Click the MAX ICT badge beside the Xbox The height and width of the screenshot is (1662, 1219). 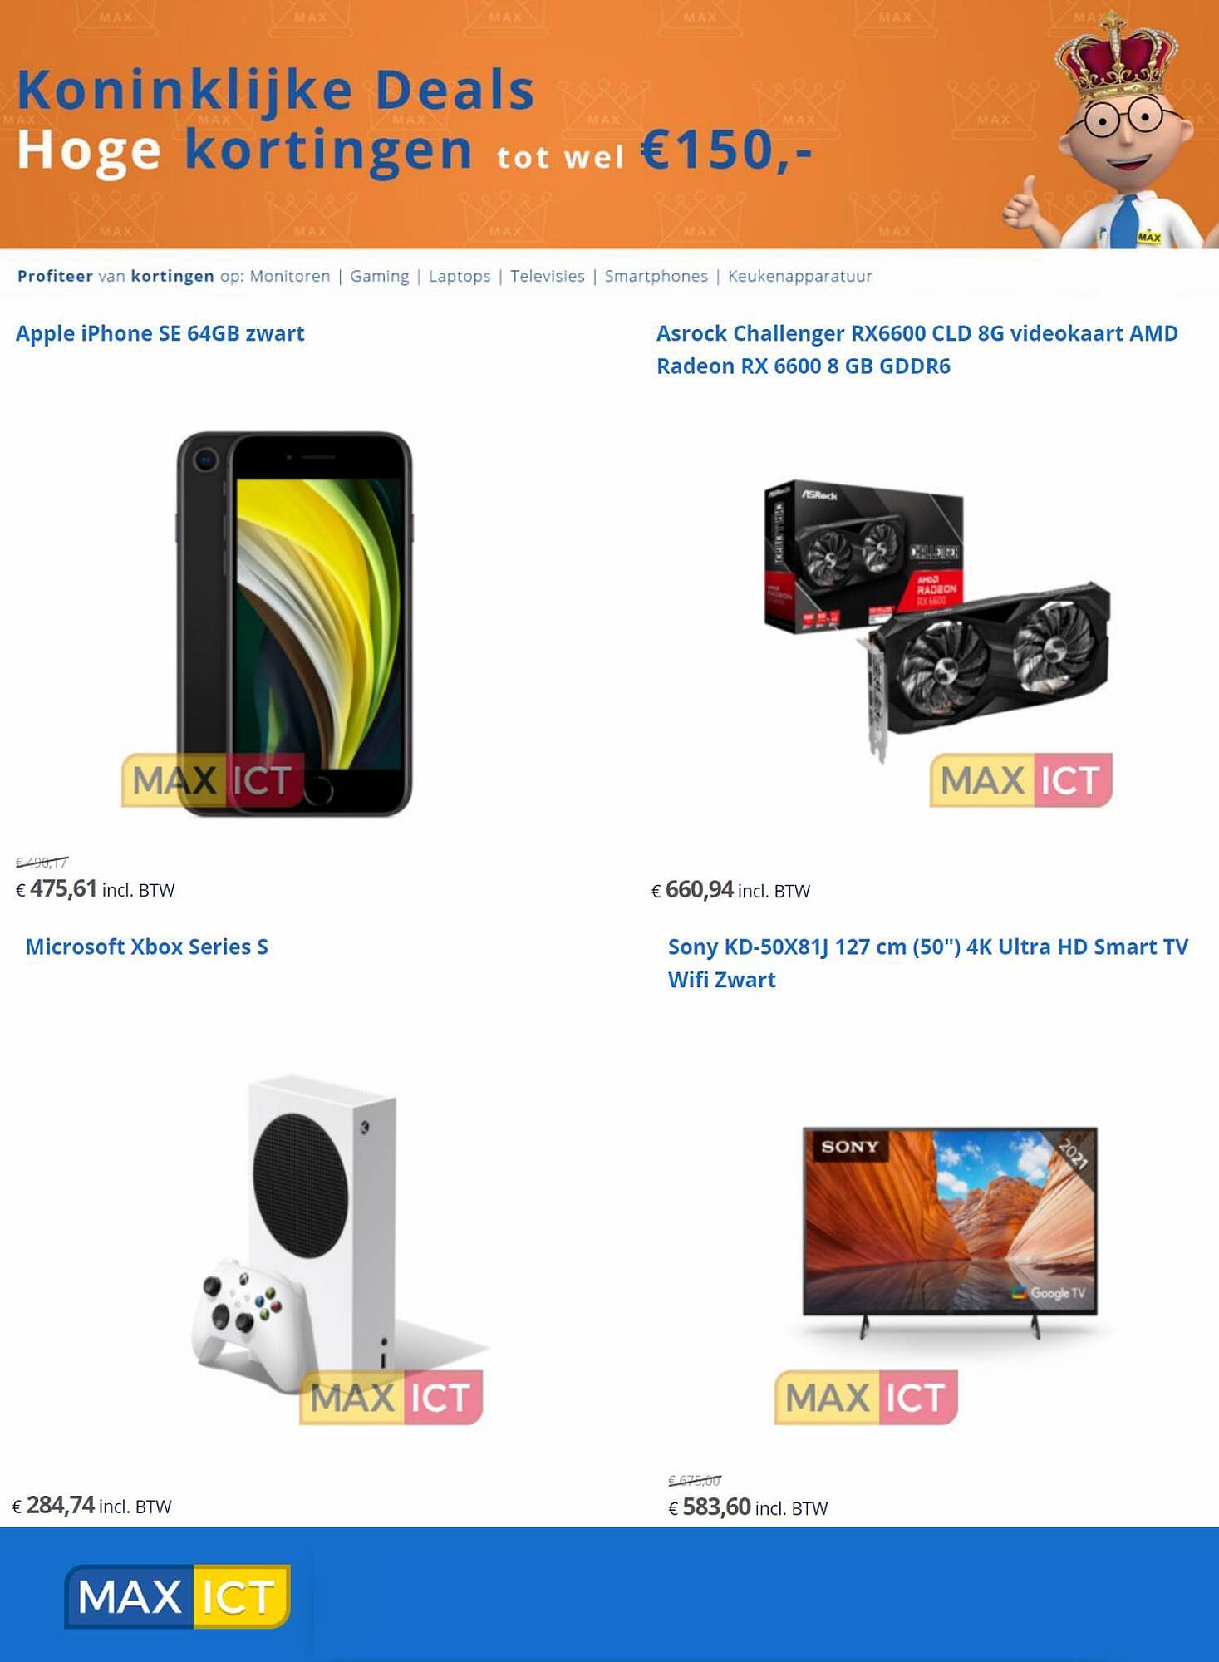point(391,1398)
